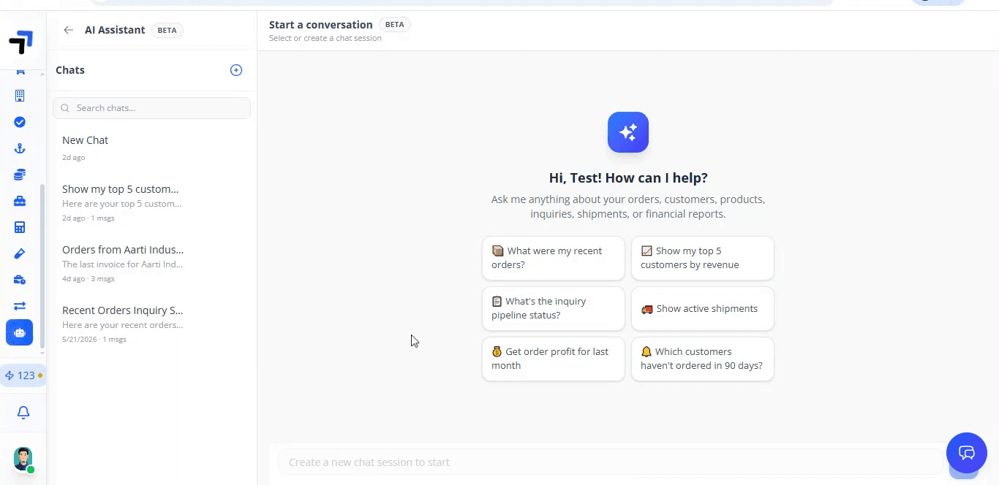Open the calculator icon in the sidebar

pos(20,227)
